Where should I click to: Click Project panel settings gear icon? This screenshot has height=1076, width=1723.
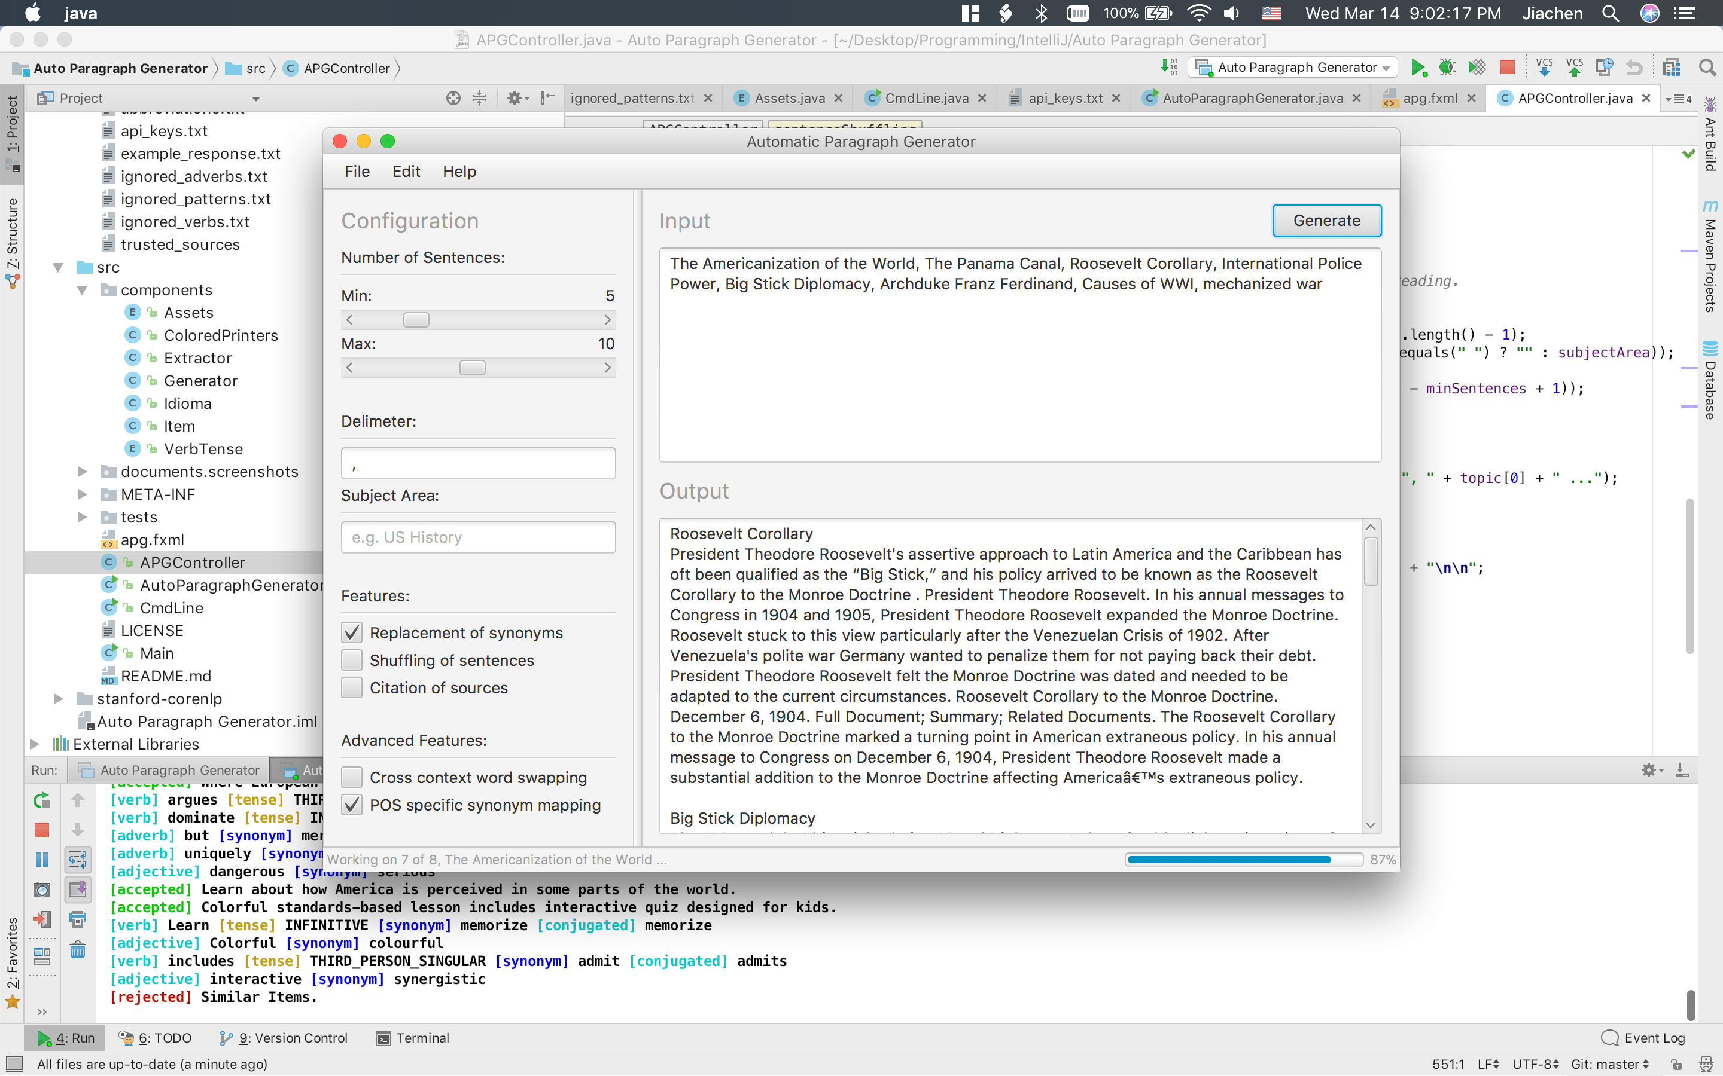pos(514,98)
